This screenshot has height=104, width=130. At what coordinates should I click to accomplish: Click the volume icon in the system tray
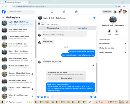[x=113, y=102]
